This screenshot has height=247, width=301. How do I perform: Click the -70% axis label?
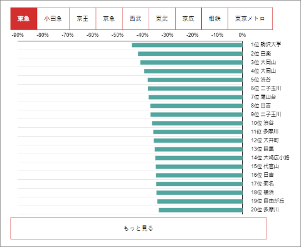tap(68, 35)
